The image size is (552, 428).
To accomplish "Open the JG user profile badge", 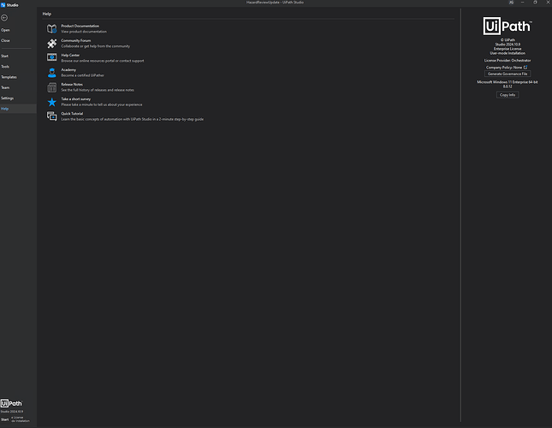I will click(511, 3).
